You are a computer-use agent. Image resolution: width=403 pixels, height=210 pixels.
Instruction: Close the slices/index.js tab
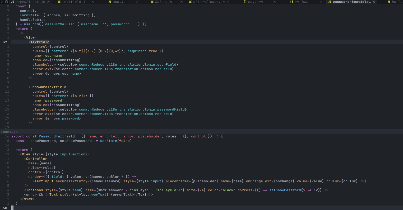click(228, 2)
